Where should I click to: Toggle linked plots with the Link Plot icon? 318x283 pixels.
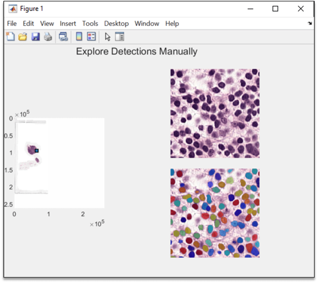[x=63, y=36]
